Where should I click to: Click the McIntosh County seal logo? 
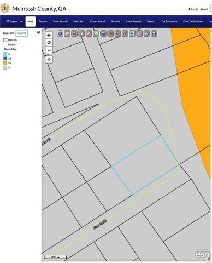coord(5,8)
